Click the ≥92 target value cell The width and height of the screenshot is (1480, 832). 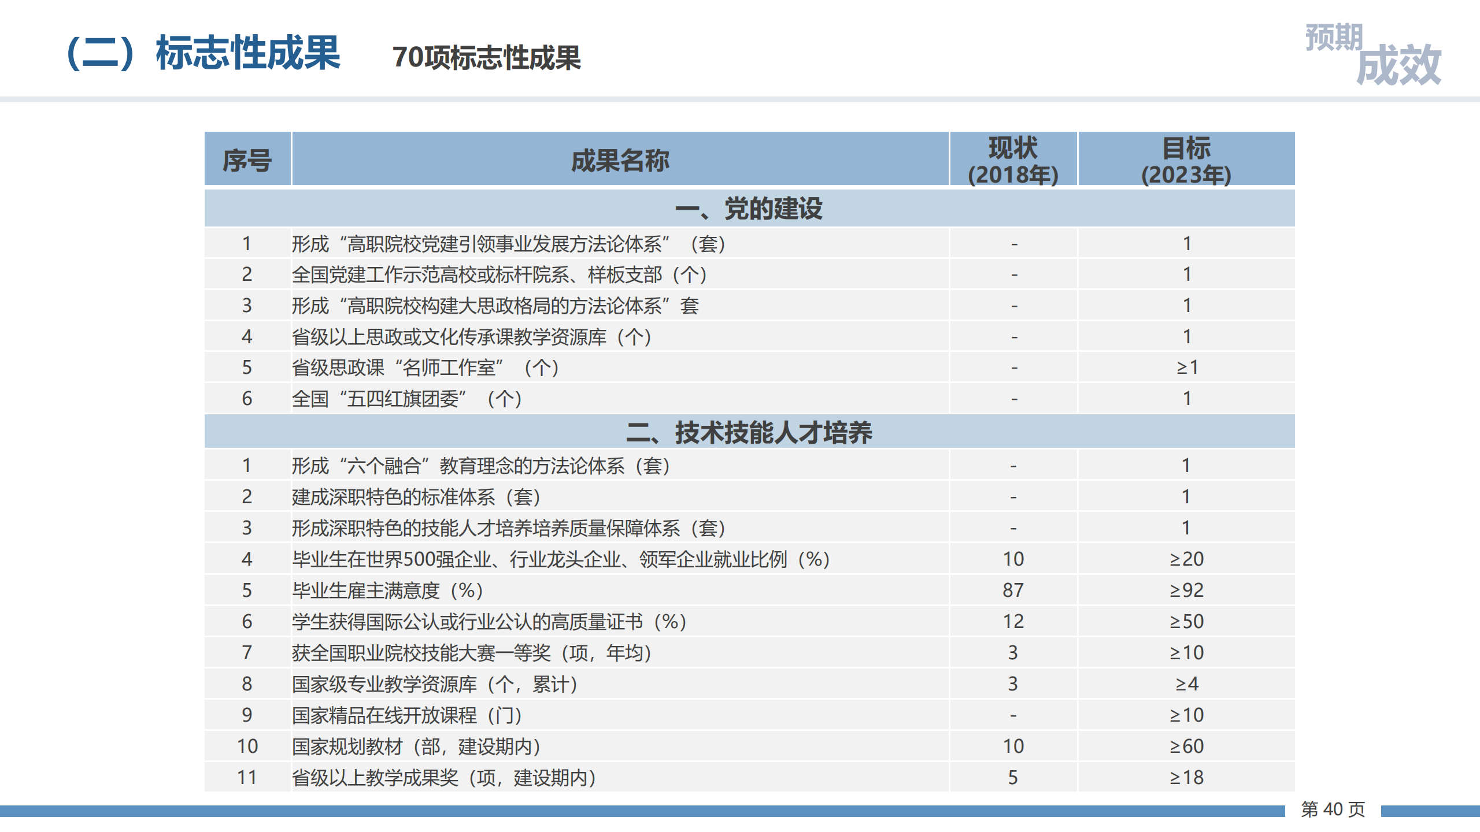[1186, 590]
